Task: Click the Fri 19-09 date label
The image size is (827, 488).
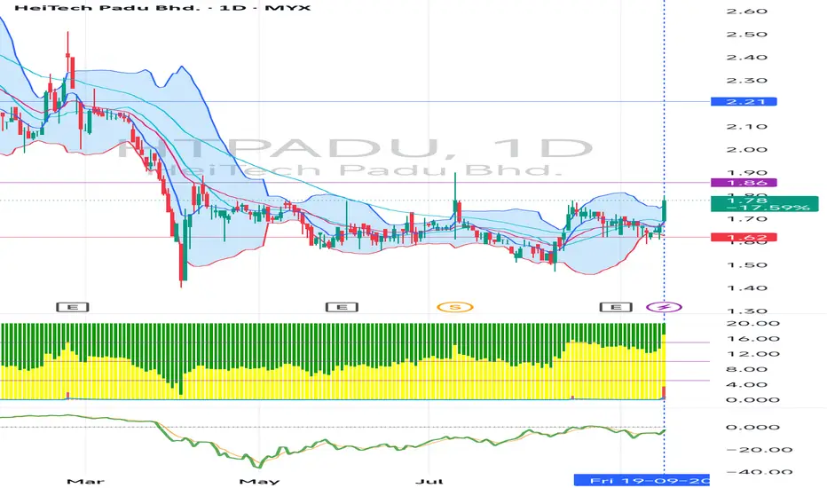Action: coord(642,480)
